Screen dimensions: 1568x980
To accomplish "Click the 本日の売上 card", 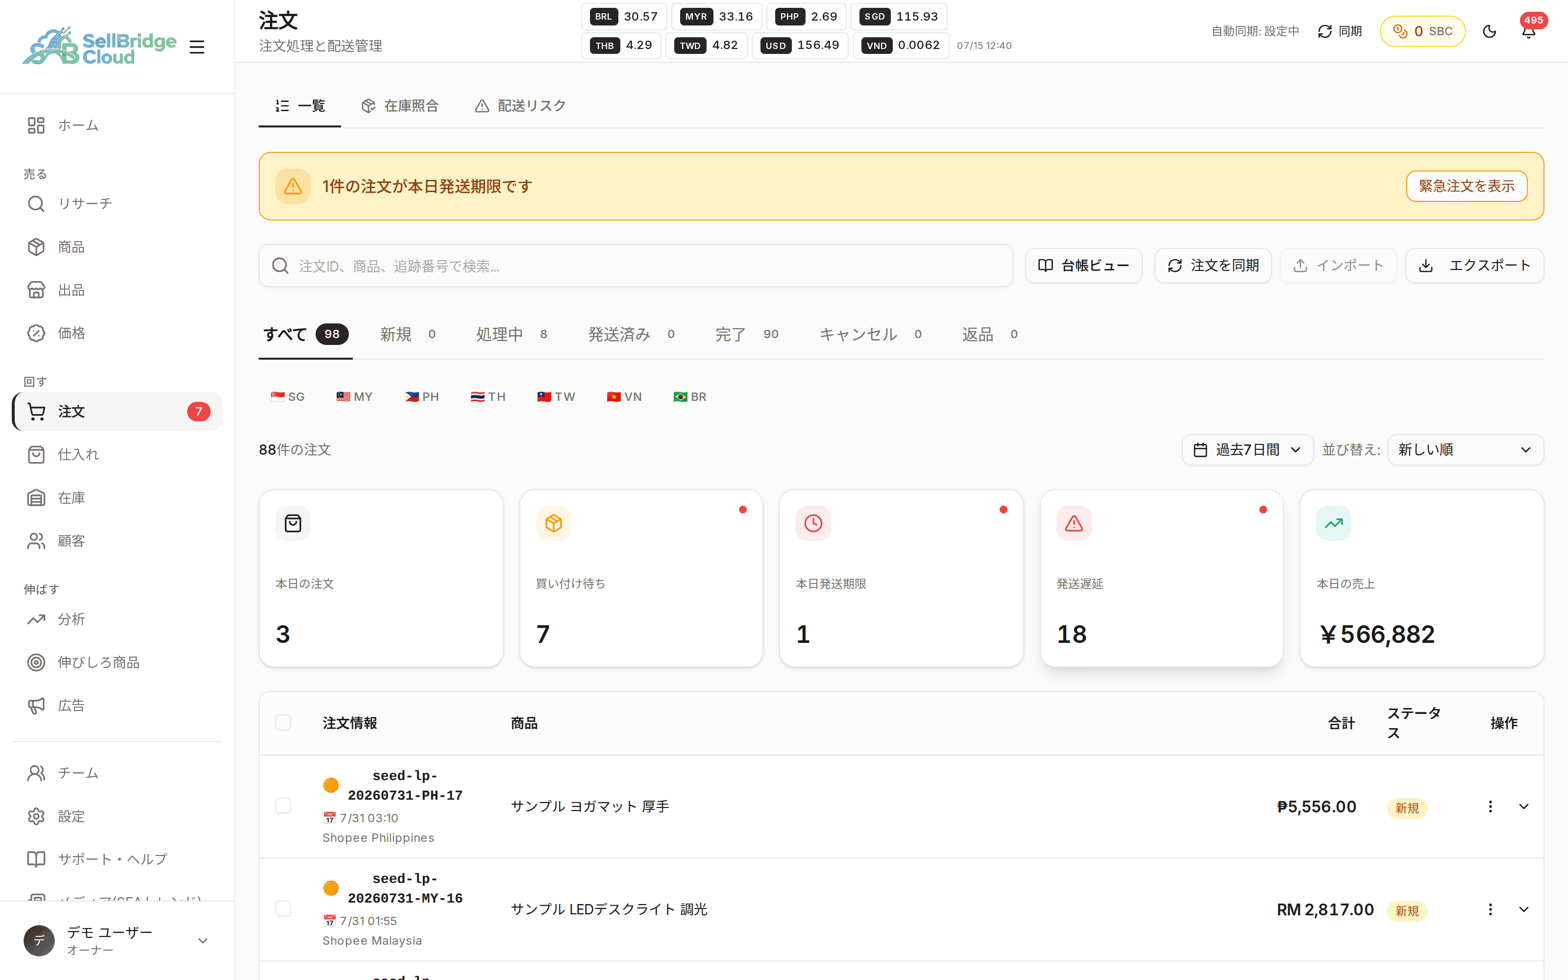I will click(1421, 578).
